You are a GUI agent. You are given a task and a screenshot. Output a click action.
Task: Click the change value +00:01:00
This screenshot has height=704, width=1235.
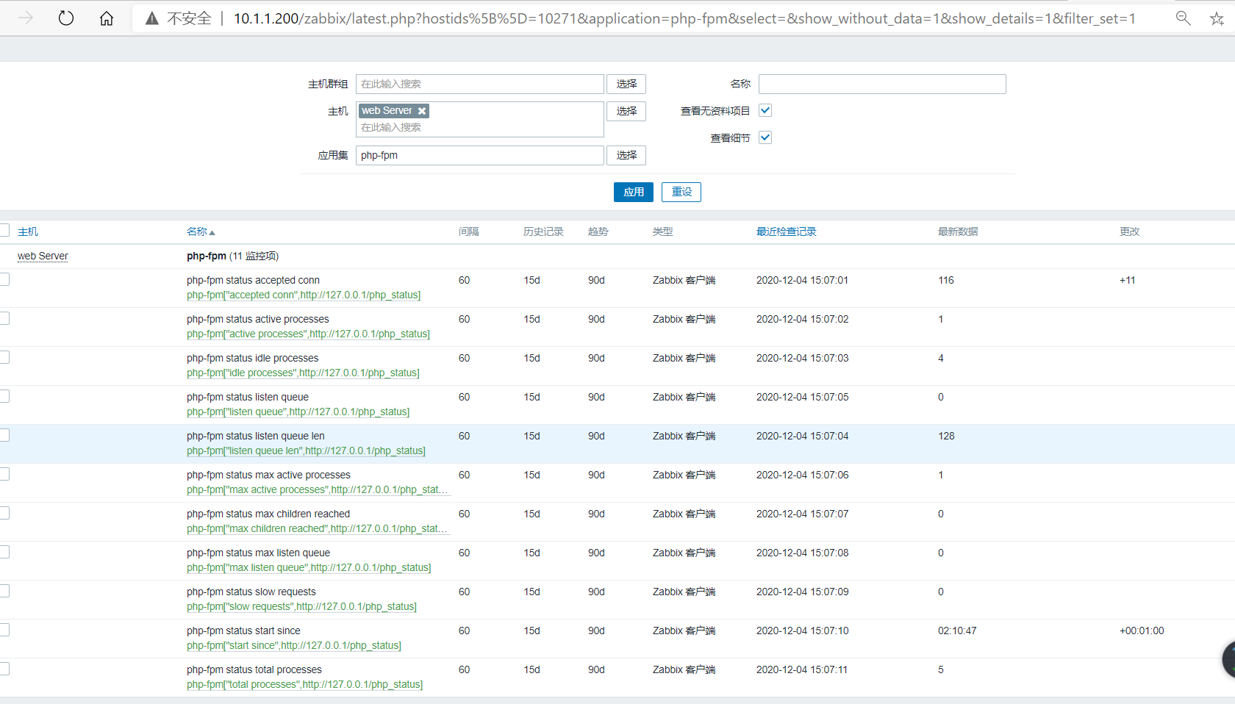(x=1142, y=631)
